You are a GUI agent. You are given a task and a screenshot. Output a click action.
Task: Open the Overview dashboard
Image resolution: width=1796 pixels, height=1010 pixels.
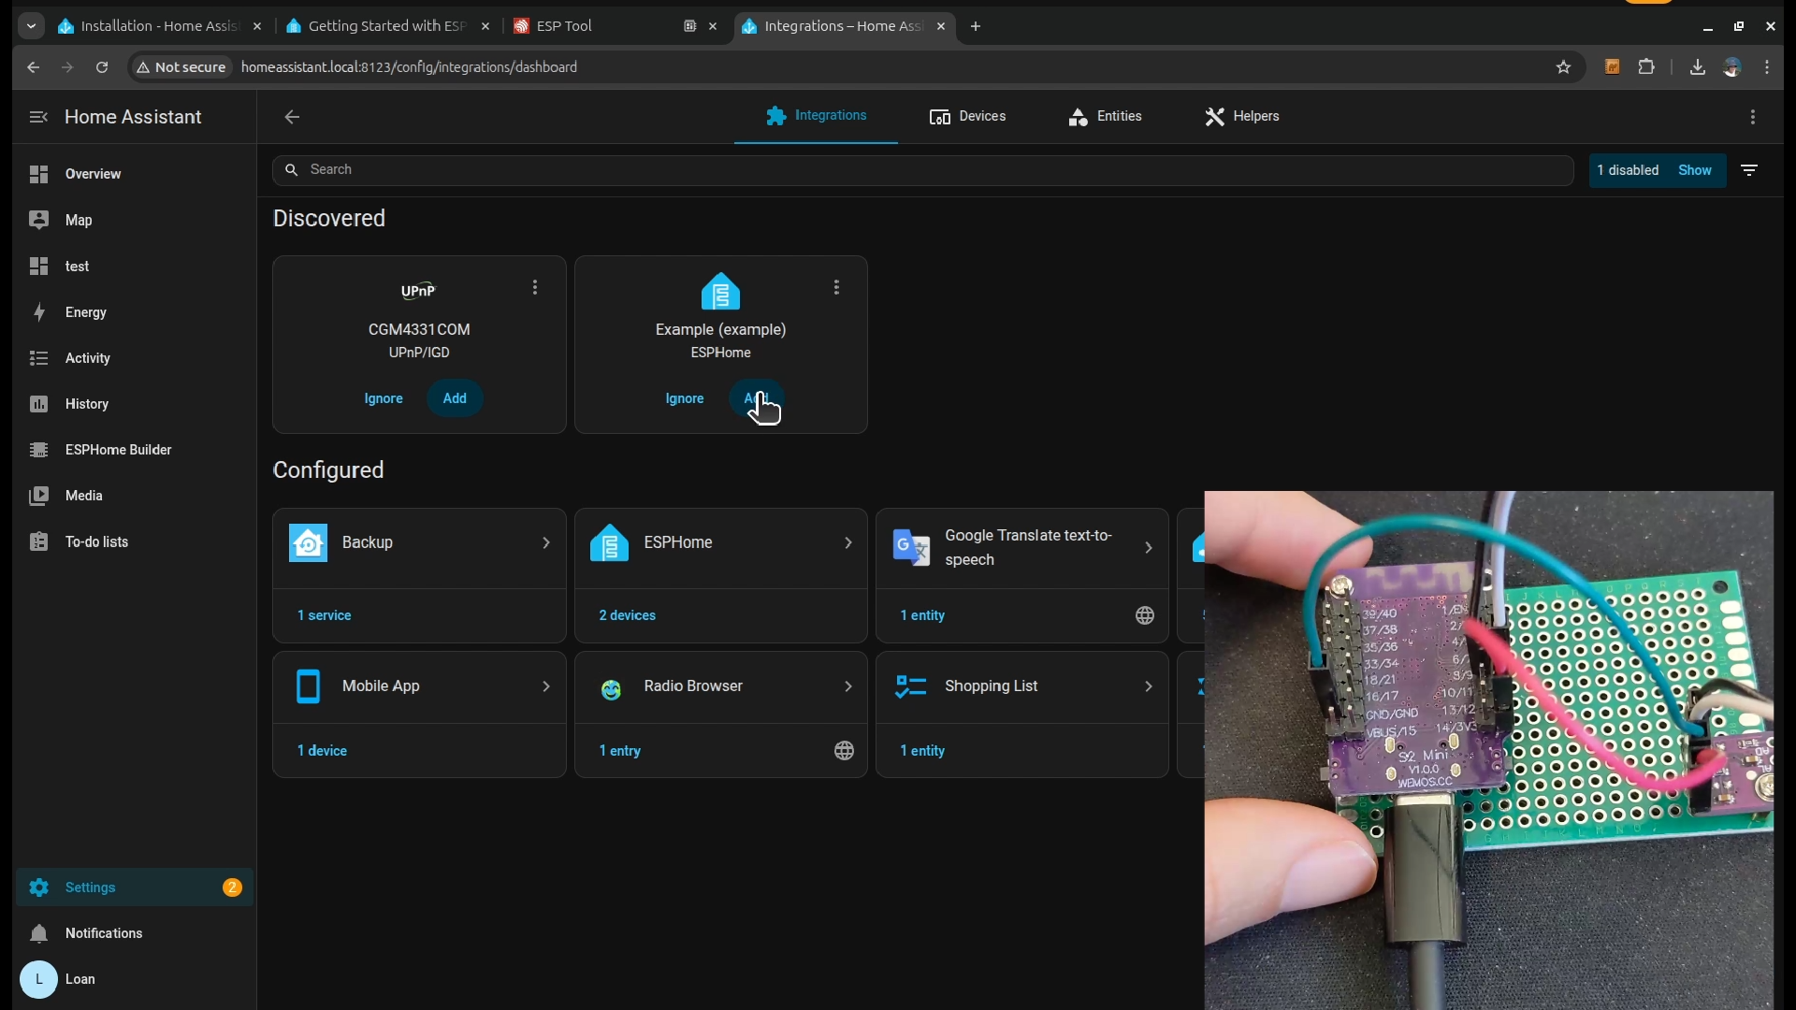tap(135, 174)
